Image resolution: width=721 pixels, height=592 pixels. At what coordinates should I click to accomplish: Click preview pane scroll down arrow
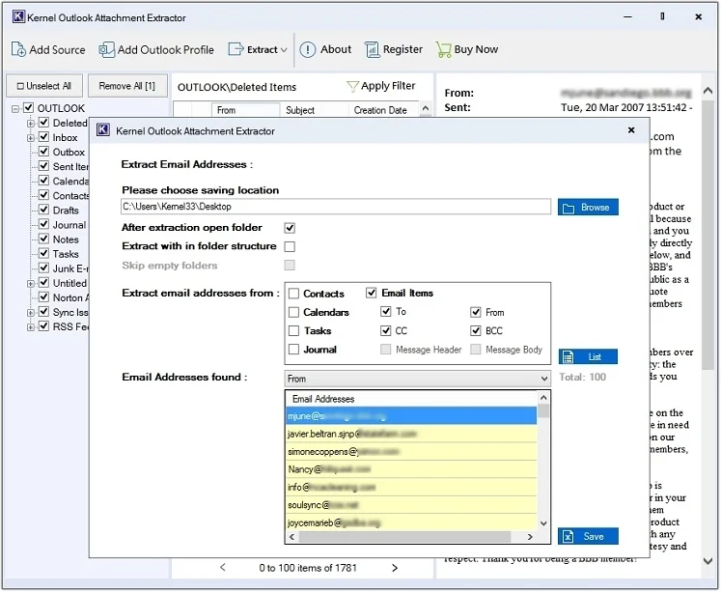(708, 561)
